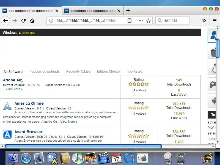Image resolution: width=220 pixels, height=165 pixels.
Task: Open System Preferences from the dock
Action: [142, 159]
